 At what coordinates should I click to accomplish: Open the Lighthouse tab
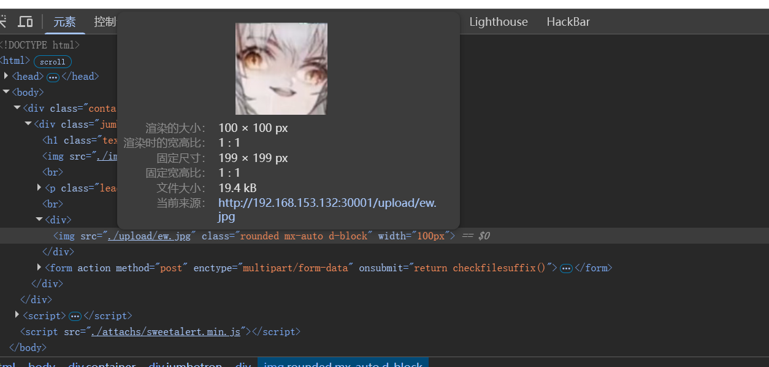click(x=499, y=22)
